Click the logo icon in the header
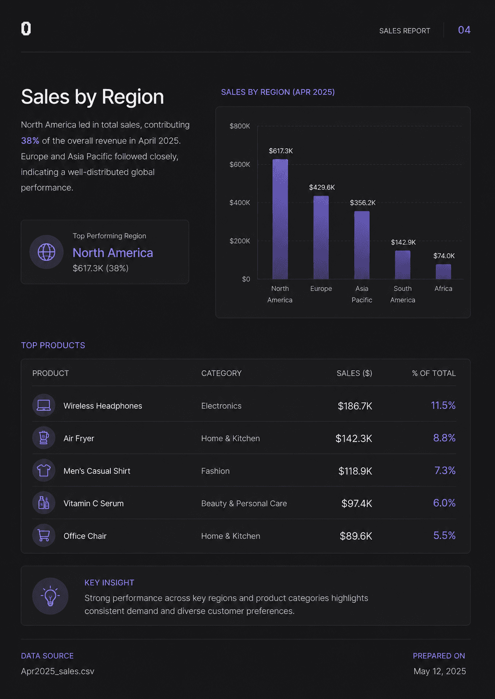 [26, 29]
